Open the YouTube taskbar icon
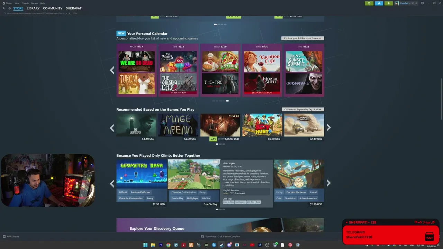 tap(252, 245)
